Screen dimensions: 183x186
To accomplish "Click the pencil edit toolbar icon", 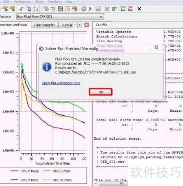I will [x=21, y=9].
